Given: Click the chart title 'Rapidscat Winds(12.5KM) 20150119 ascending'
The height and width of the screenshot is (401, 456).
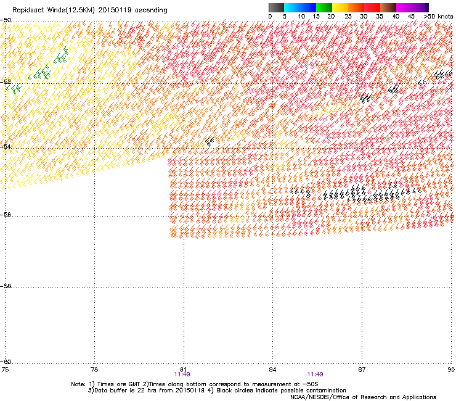Looking at the screenshot, I should [x=89, y=10].
